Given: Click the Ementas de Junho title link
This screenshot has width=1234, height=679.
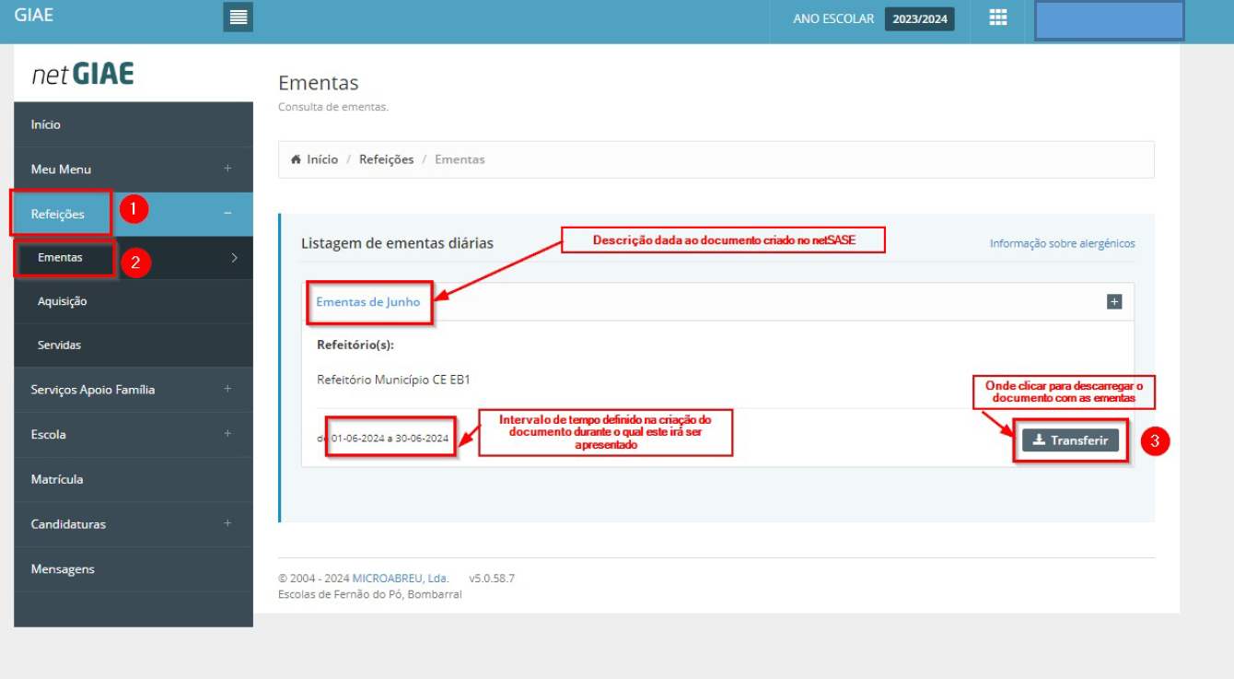Looking at the screenshot, I should coord(368,302).
